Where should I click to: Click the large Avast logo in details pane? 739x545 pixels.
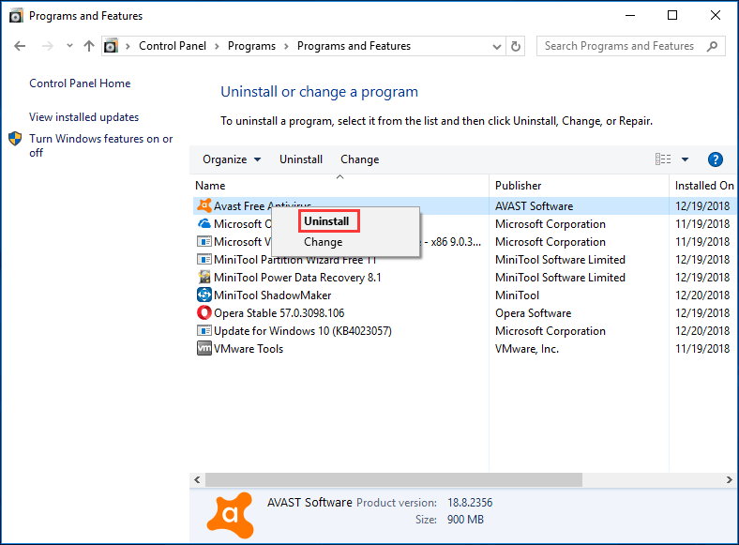(x=230, y=515)
